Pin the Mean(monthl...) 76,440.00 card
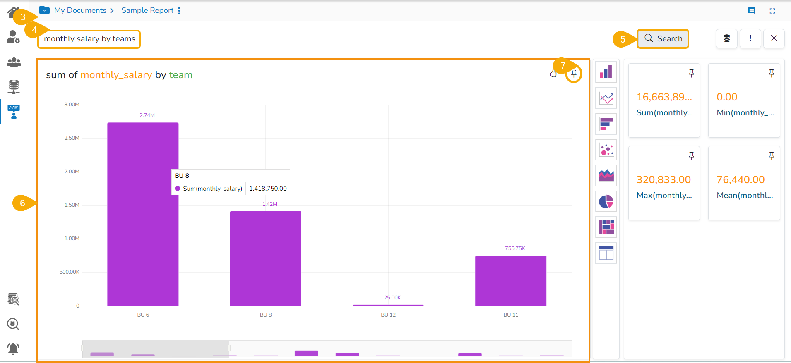 pos(772,156)
